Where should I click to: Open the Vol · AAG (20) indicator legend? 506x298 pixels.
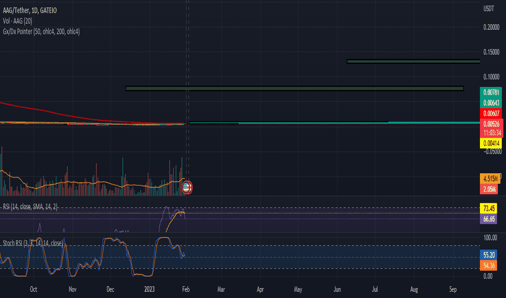click(17, 21)
